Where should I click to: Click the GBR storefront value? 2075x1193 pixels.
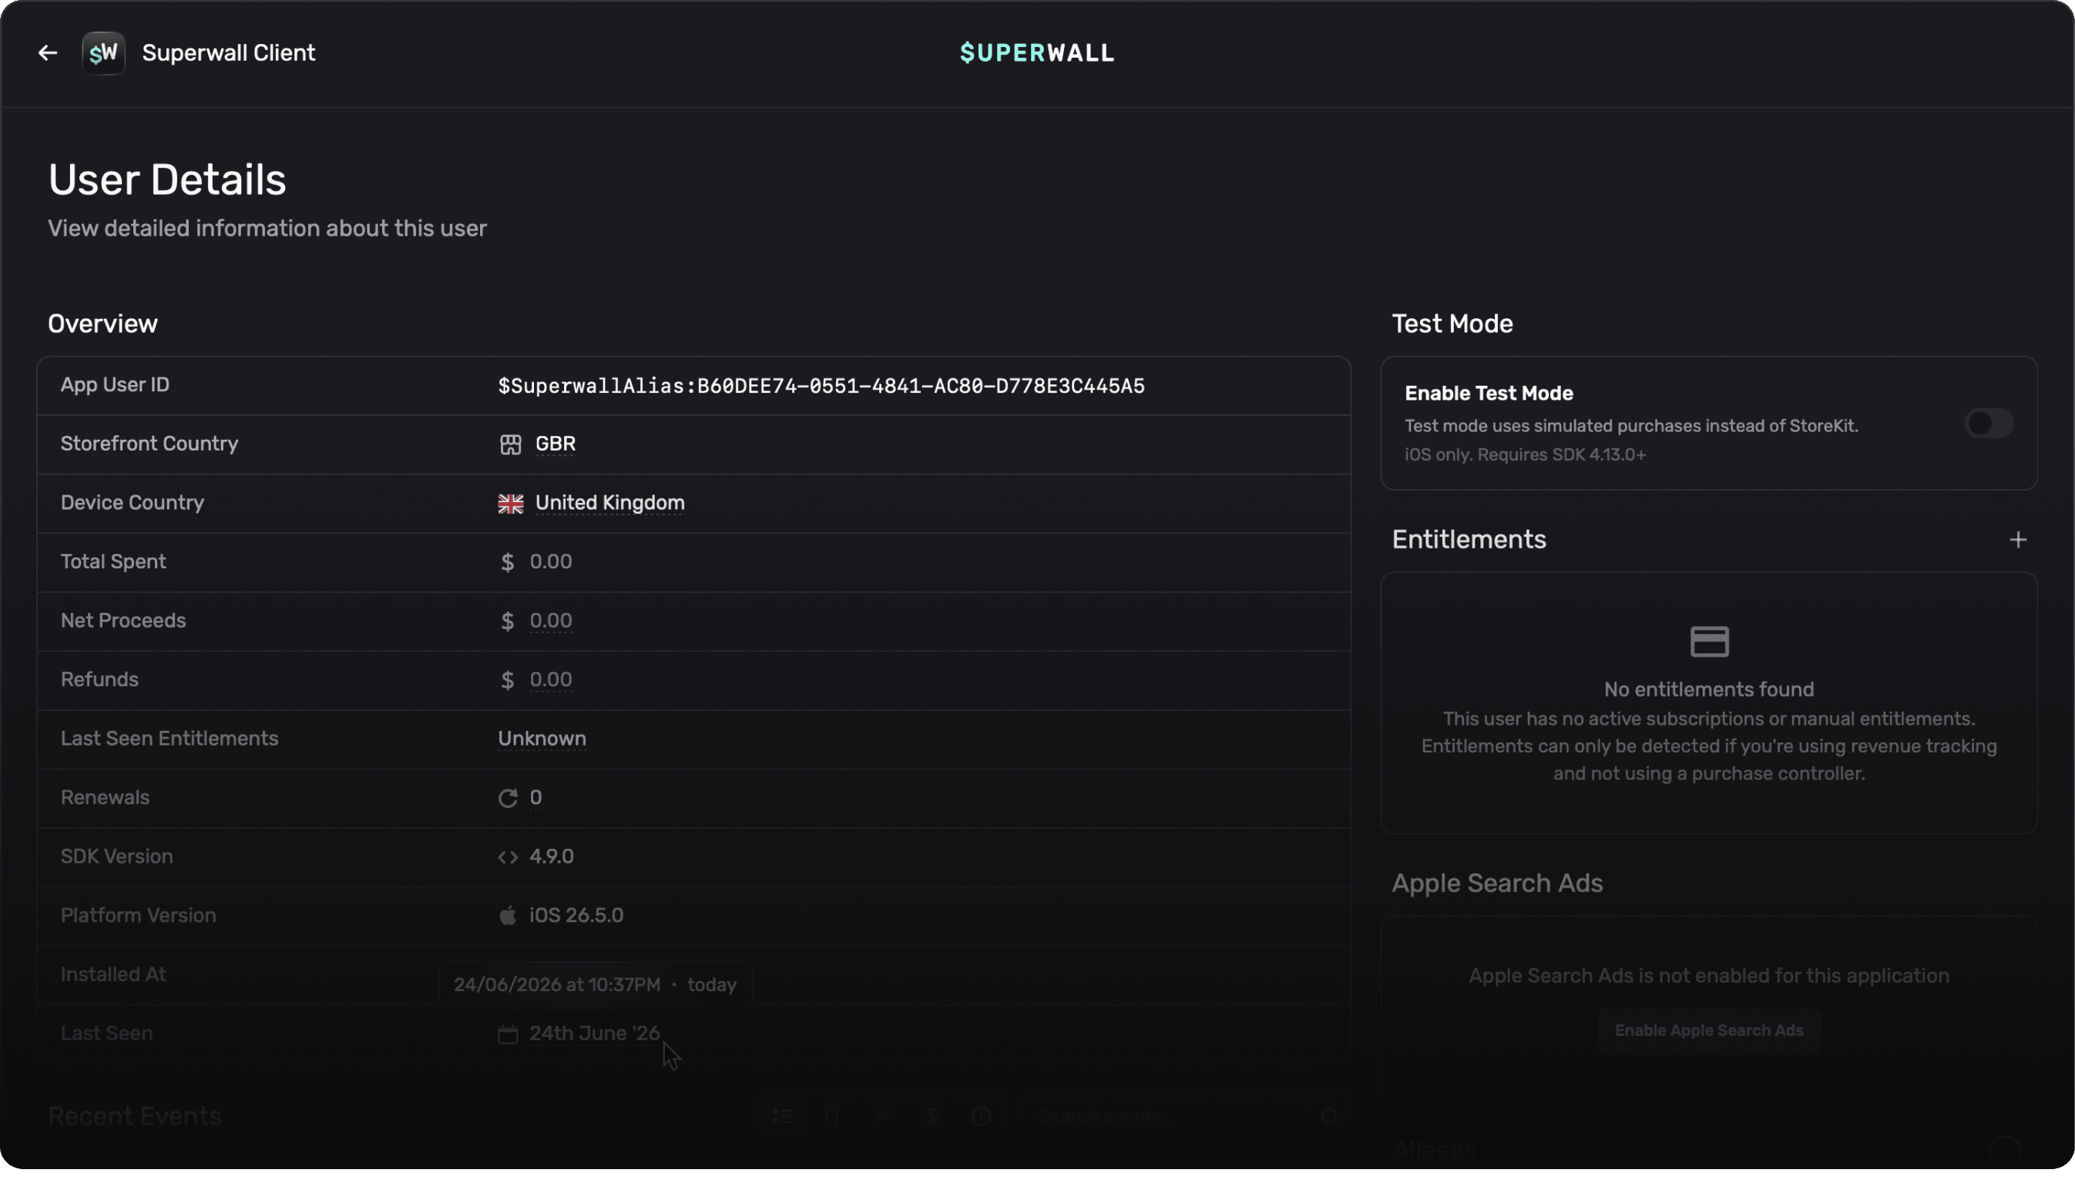click(555, 444)
